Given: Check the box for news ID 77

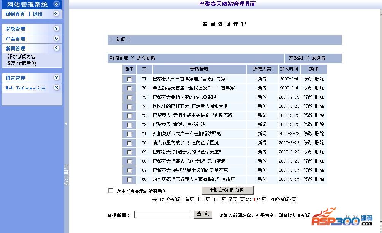Looking at the screenshot, I should pyautogui.click(x=129, y=79).
